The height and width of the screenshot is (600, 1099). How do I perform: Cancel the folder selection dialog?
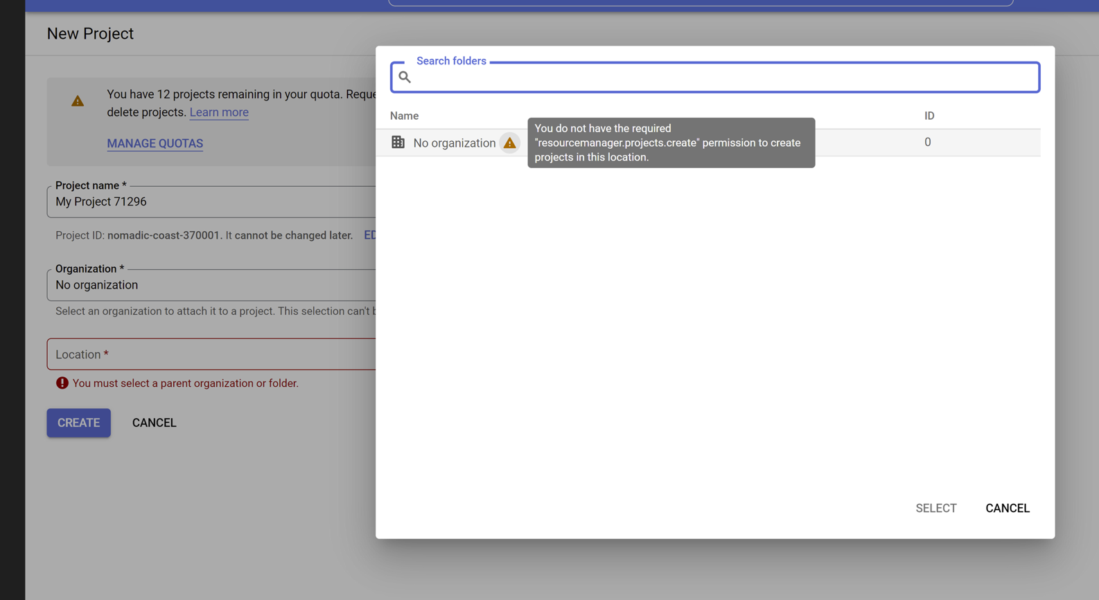tap(1007, 508)
